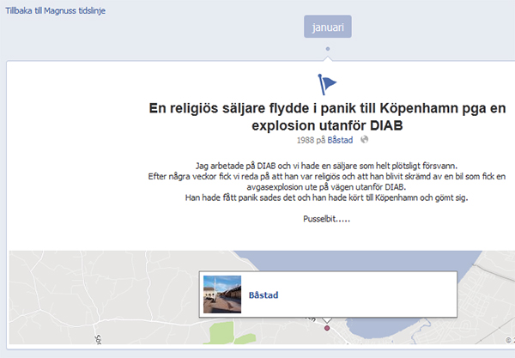
Task: Click the januari month button
Action: [328, 27]
